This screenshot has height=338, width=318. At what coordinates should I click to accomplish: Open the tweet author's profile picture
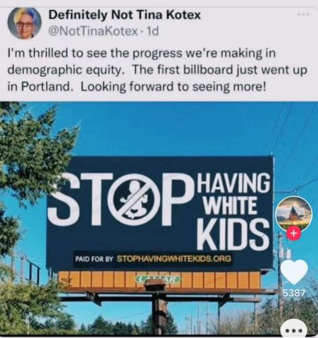pyautogui.click(x=25, y=24)
